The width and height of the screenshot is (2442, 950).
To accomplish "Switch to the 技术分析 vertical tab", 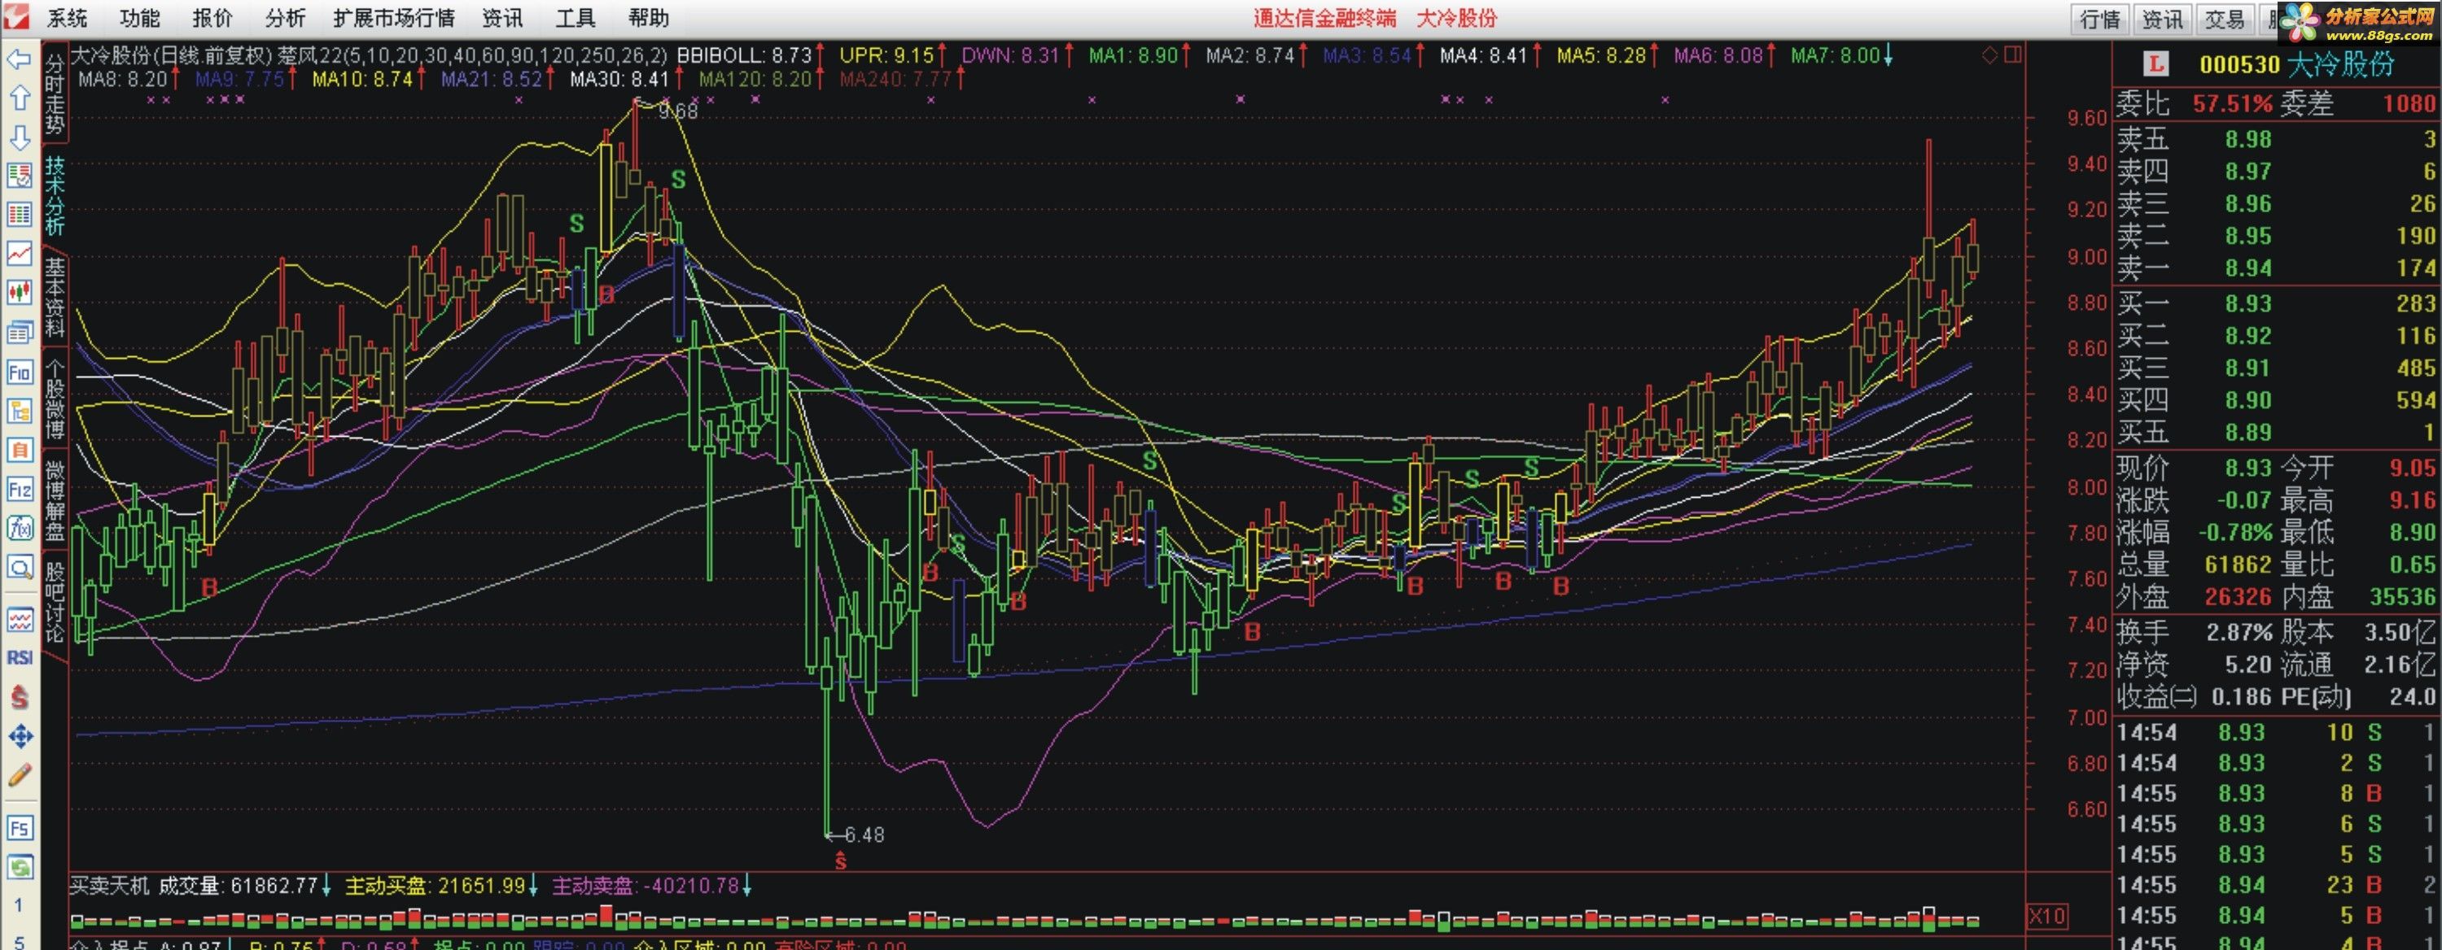I will (x=55, y=196).
